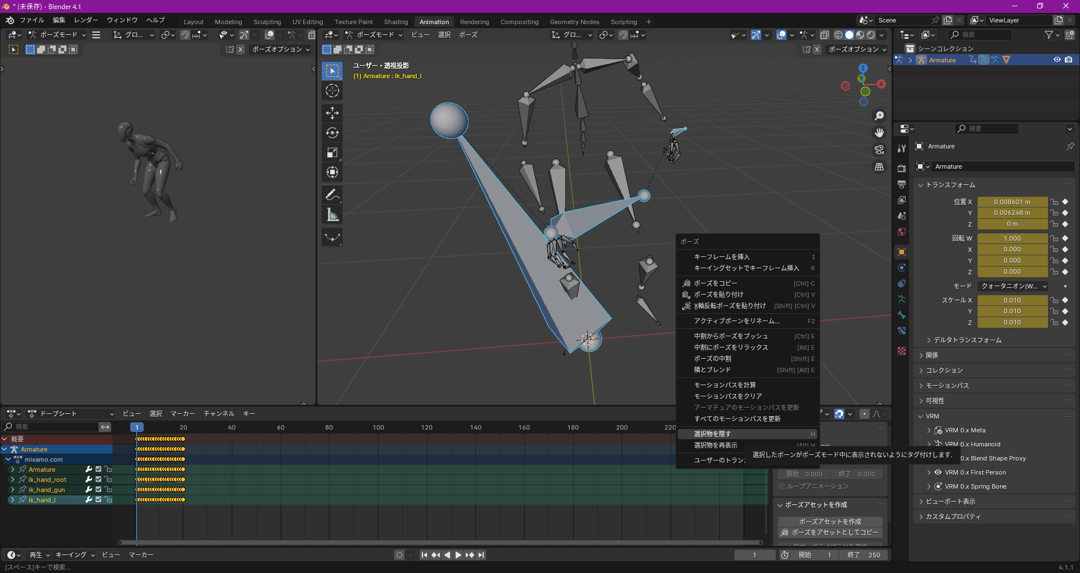
Task: Expand the カスタムプロパティ panel
Action: (x=995, y=517)
